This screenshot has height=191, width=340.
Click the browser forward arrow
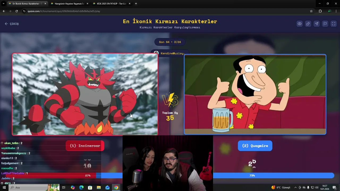tap(10, 11)
